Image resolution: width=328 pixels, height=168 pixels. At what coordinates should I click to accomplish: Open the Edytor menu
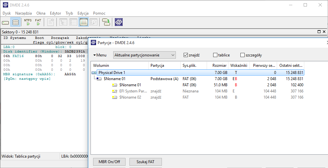coord(55,13)
